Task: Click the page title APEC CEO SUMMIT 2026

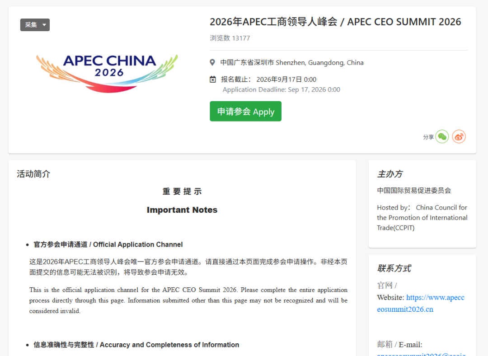Action: 335,22
